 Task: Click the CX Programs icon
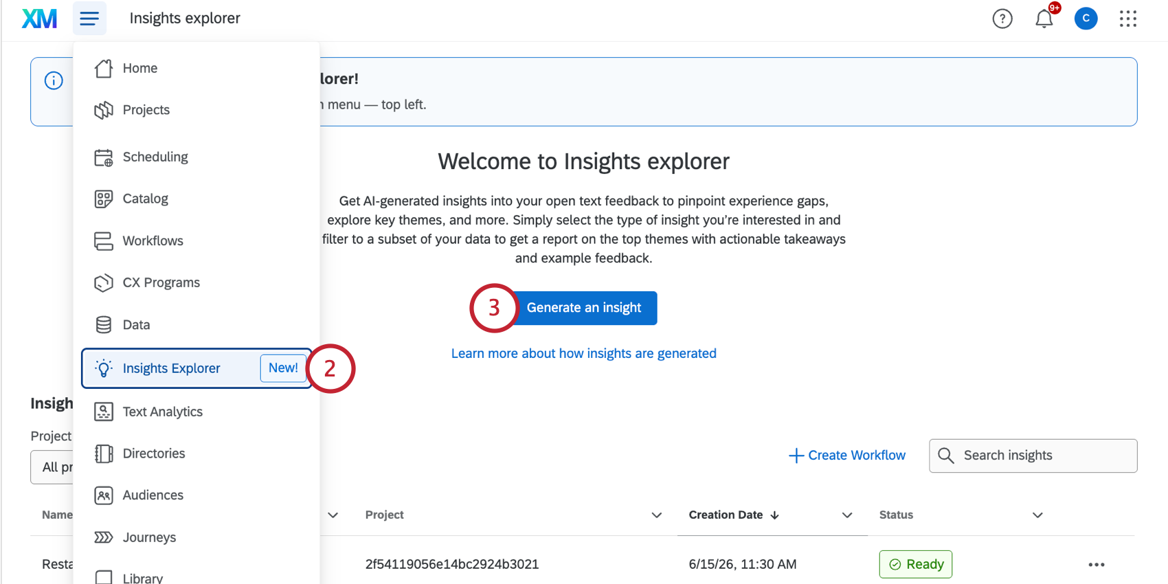coord(104,283)
